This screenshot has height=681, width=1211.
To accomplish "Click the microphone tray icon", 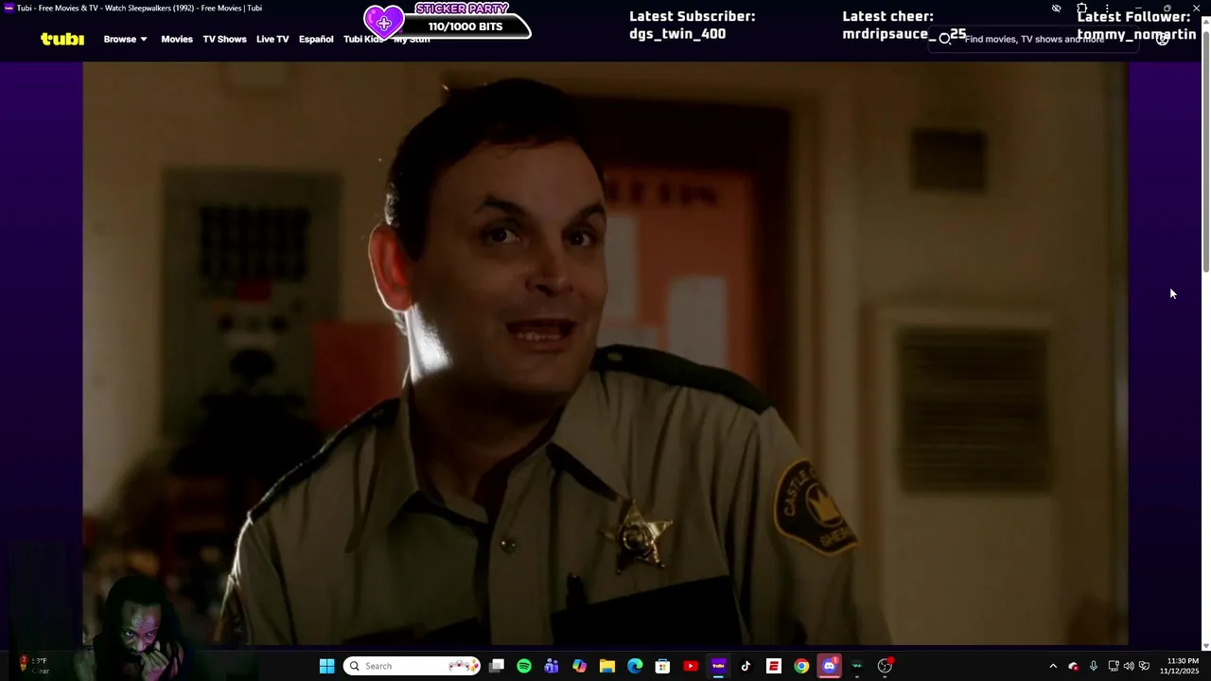I will [1094, 666].
